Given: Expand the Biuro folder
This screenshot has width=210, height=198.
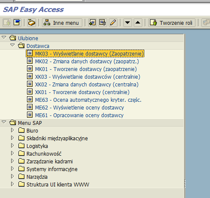Looking at the screenshot, I should coord(12,130).
